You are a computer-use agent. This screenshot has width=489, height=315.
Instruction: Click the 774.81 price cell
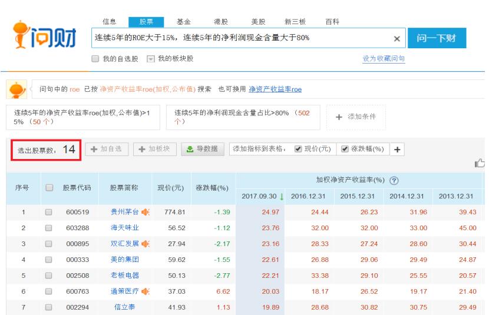(174, 212)
